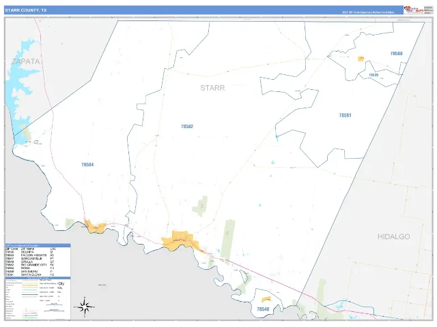
Task: Click the SAN ISIDRO row in ZIP index
Action: click(30, 271)
